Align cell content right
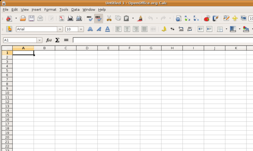This screenshot has height=151, width=253. pos(136,29)
